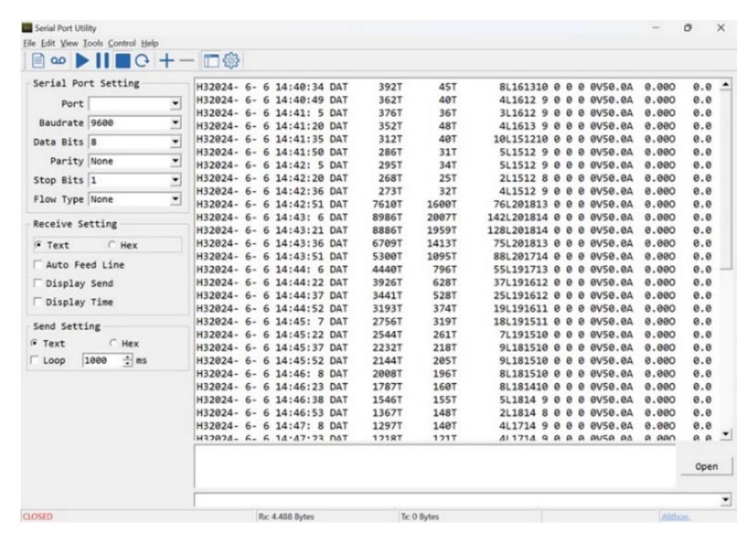Click the log row timestamped 14:46:38
Image resolution: width=755 pixels, height=544 pixels.
[x=454, y=400]
